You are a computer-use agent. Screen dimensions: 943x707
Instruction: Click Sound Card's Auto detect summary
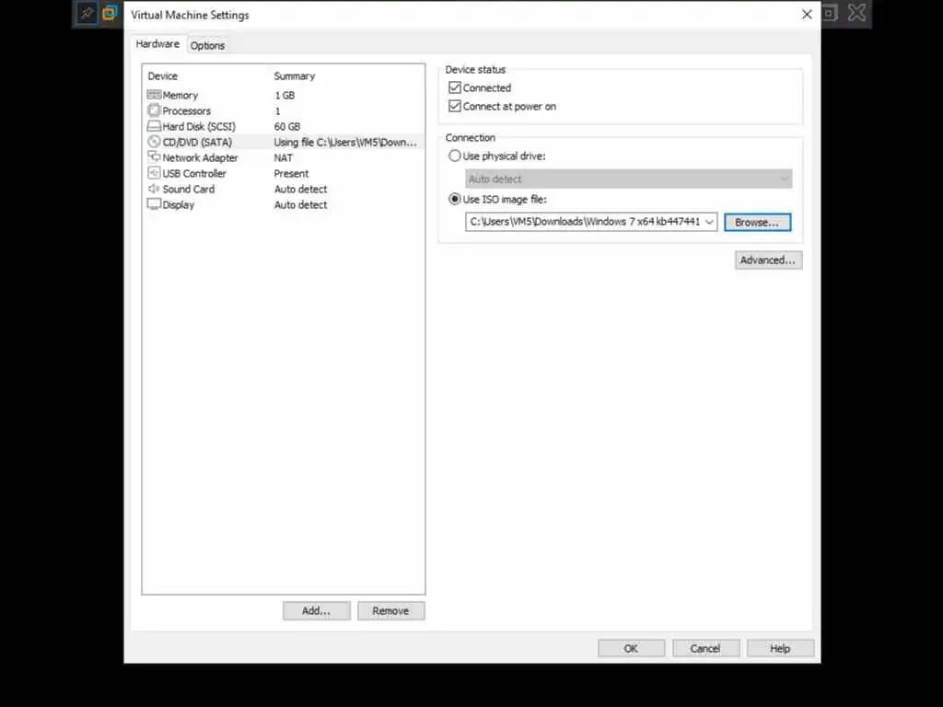301,189
